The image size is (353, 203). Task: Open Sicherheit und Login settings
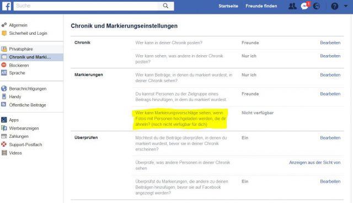tap(28, 33)
